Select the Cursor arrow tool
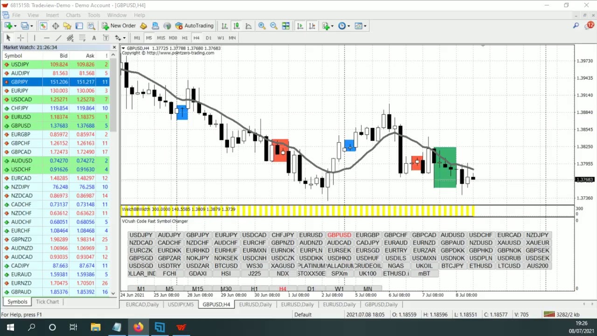 point(8,38)
